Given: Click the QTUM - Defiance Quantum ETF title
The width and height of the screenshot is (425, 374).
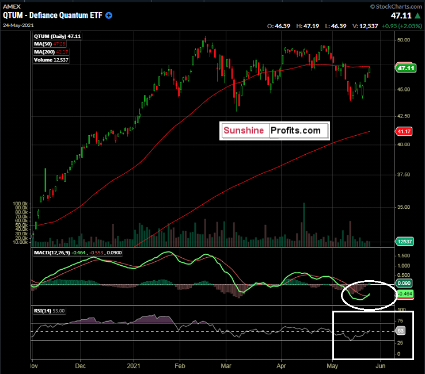Looking at the screenshot, I should 52,16.
